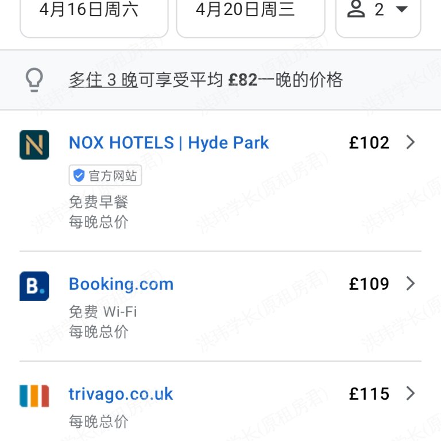Click the trivago logo icon
The width and height of the screenshot is (441, 441).
[34, 396]
